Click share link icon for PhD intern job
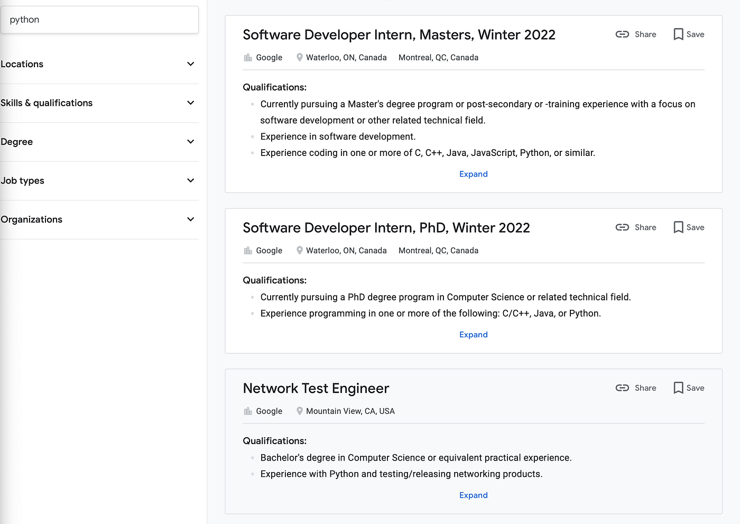Screen dimensions: 740x524 point(622,227)
